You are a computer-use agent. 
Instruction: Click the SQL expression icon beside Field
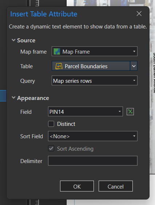(130, 112)
